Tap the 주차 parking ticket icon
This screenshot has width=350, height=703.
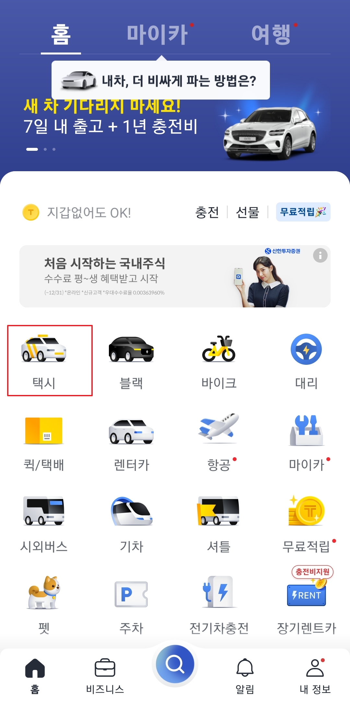[131, 594]
